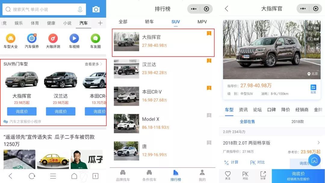The image size is (325, 183).
Task: Open 品牌找车 bottom tab
Action: [123, 175]
